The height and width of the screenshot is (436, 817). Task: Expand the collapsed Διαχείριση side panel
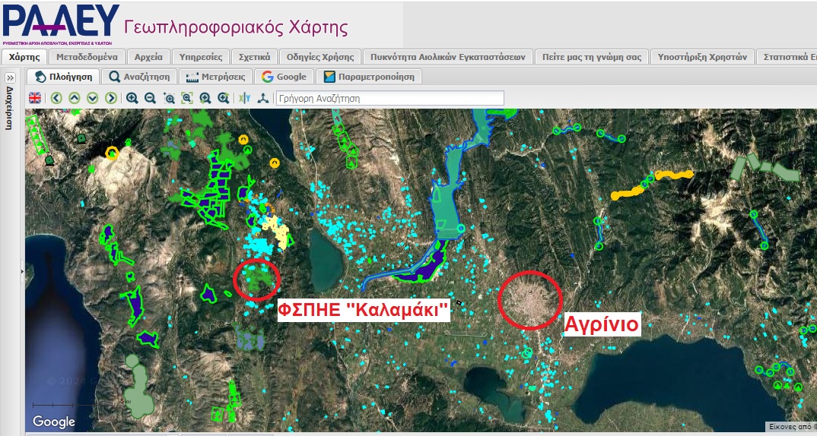11,78
